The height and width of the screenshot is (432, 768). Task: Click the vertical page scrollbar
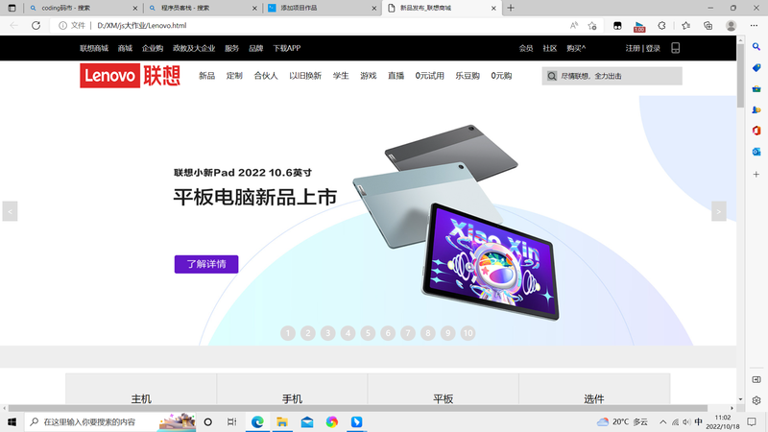(x=740, y=76)
